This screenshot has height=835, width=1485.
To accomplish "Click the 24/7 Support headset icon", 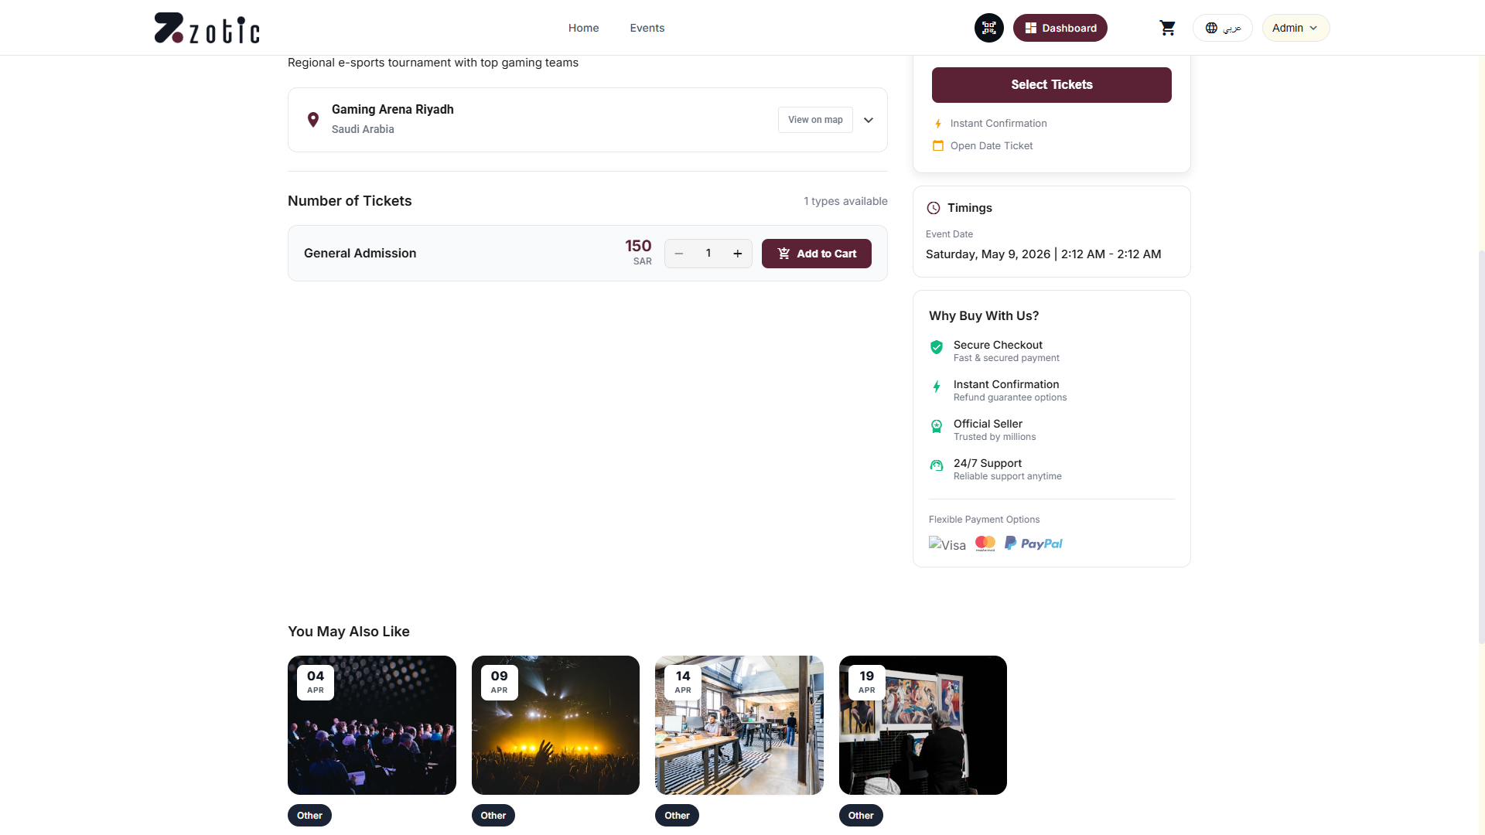I will click(x=937, y=465).
